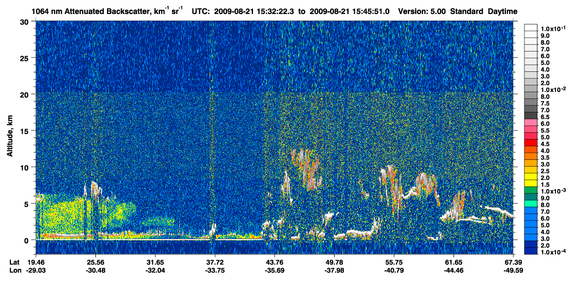Click the legend label '1.0x10-2'

[x=553, y=89]
